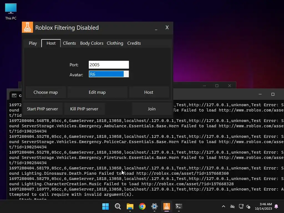Start the PHP server
Screen dimensions: 284x213
(x=42, y=109)
